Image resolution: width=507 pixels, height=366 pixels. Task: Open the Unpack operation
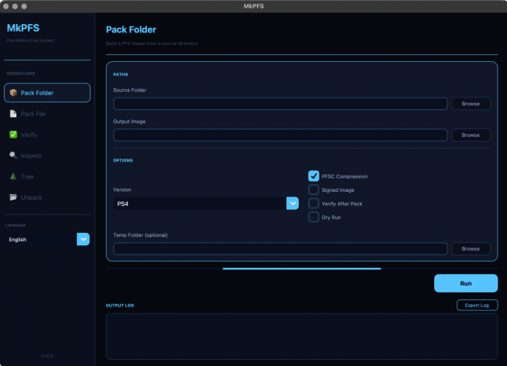pos(47,197)
